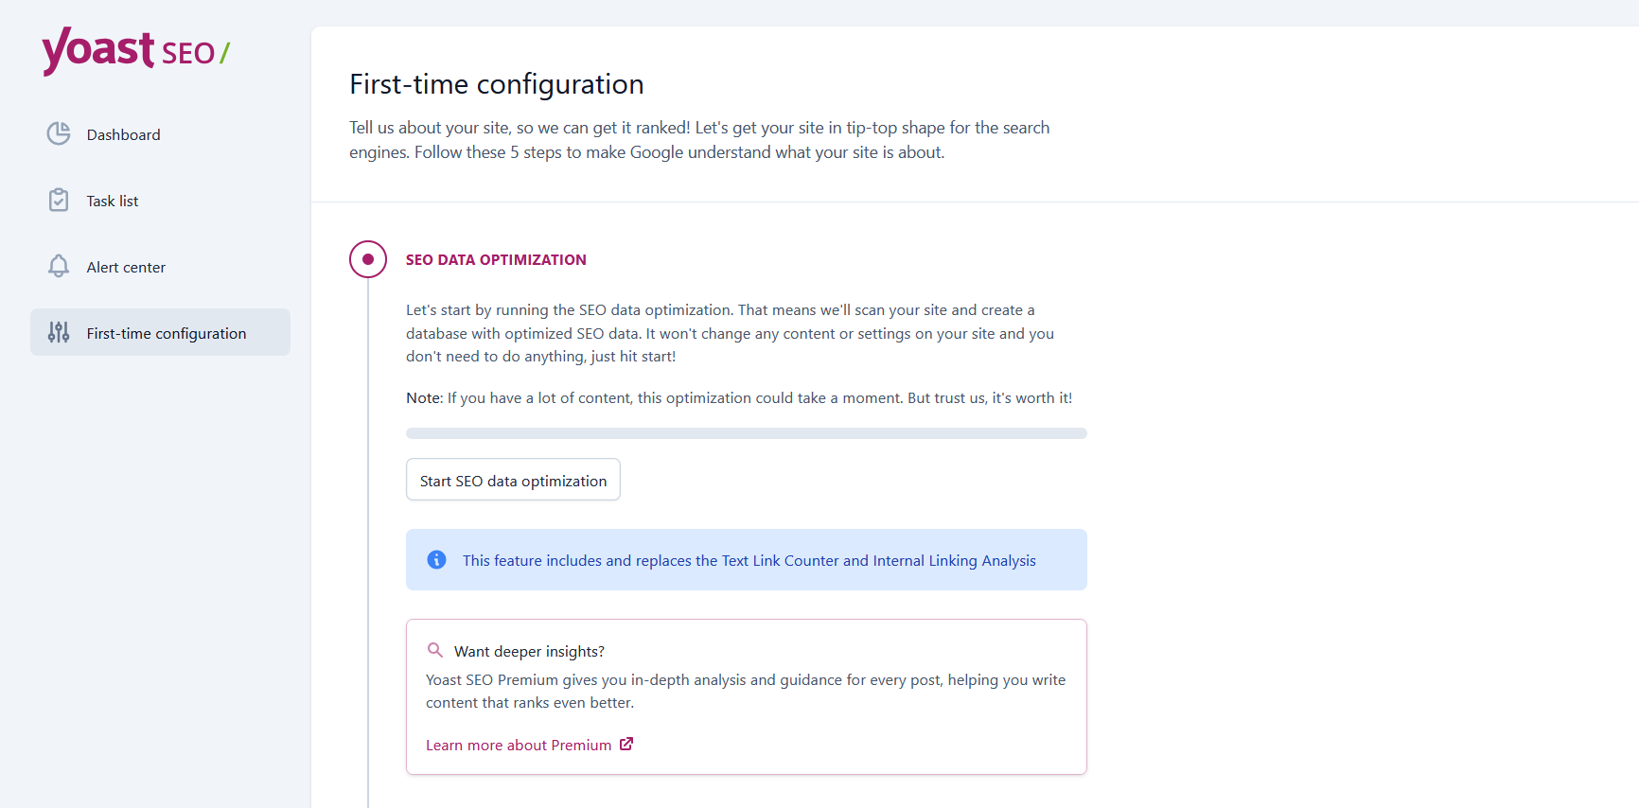This screenshot has width=1639, height=808.
Task: Click the SEO optimization progress bar
Action: 746,433
